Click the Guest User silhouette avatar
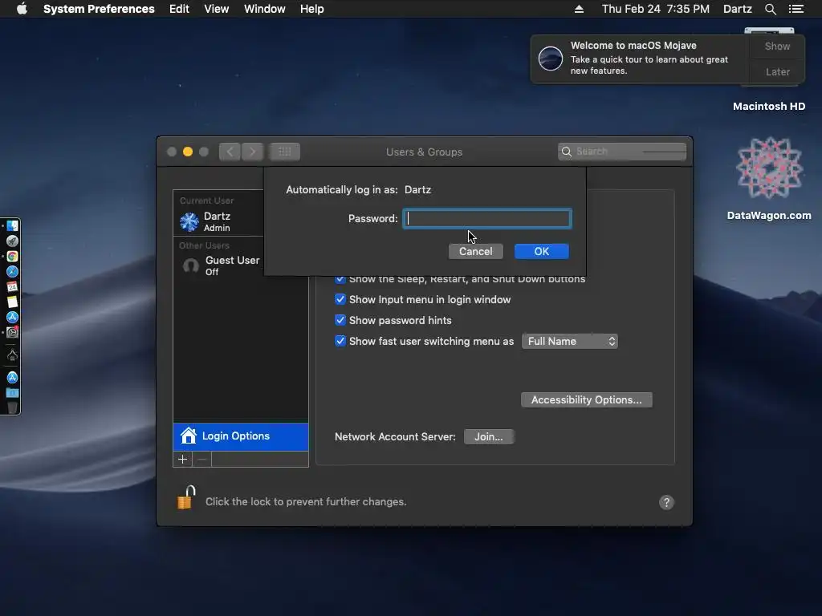The height and width of the screenshot is (616, 822). point(191,265)
